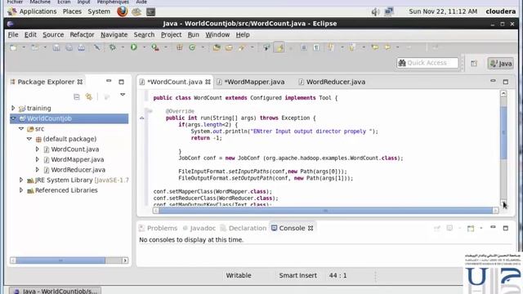Click the New file toolbar icon
This screenshot has width=523, height=294.
[x=14, y=47]
